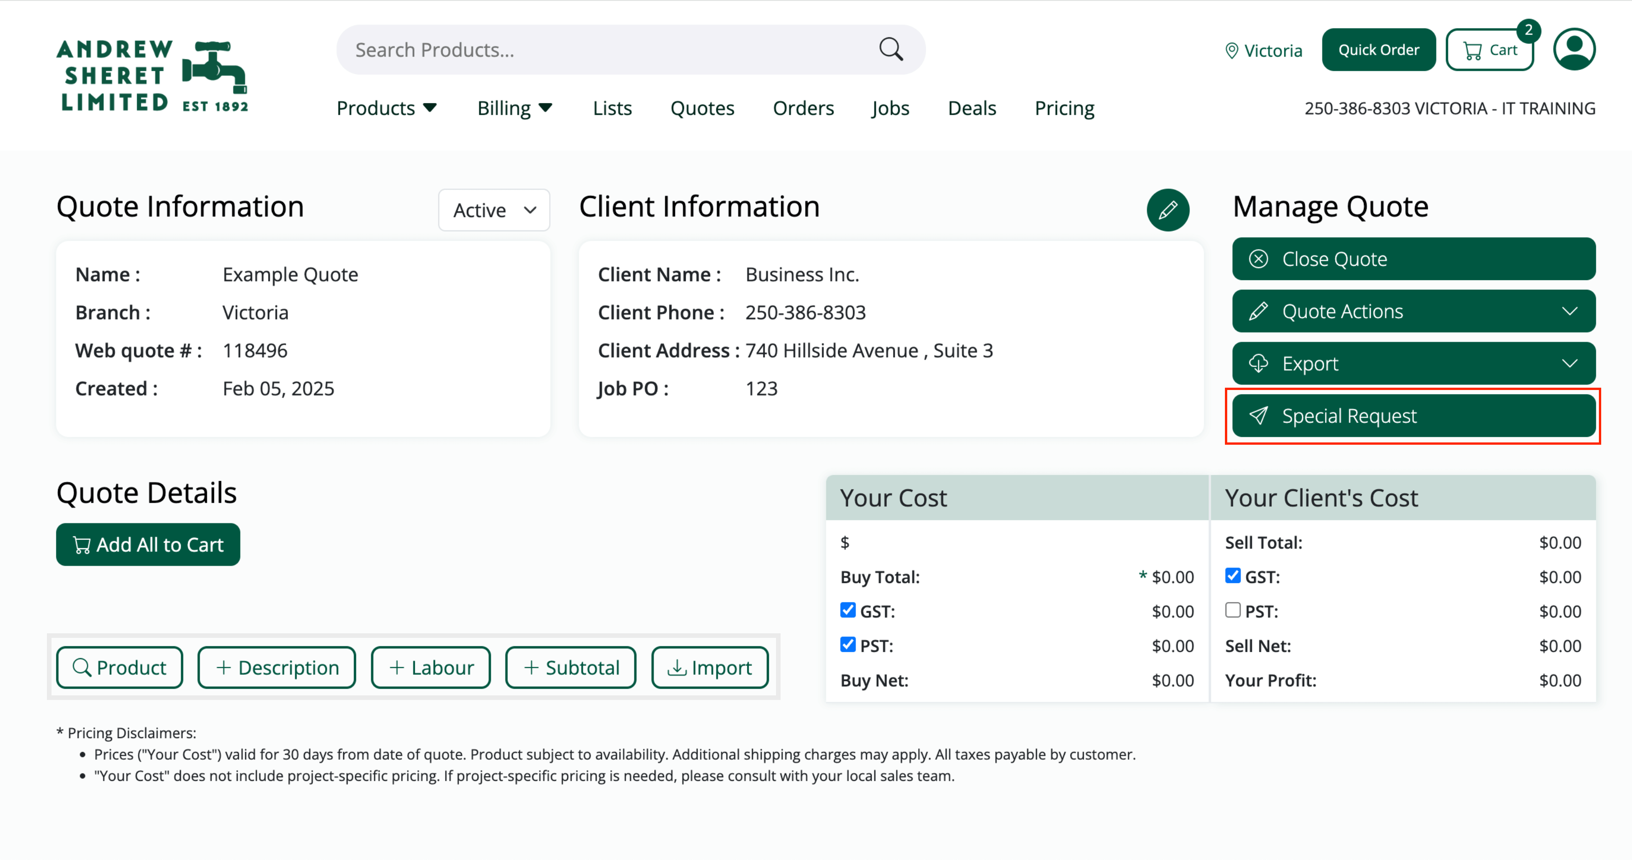Click the magnifier icon on Product button
The image size is (1632, 860).
coord(82,667)
